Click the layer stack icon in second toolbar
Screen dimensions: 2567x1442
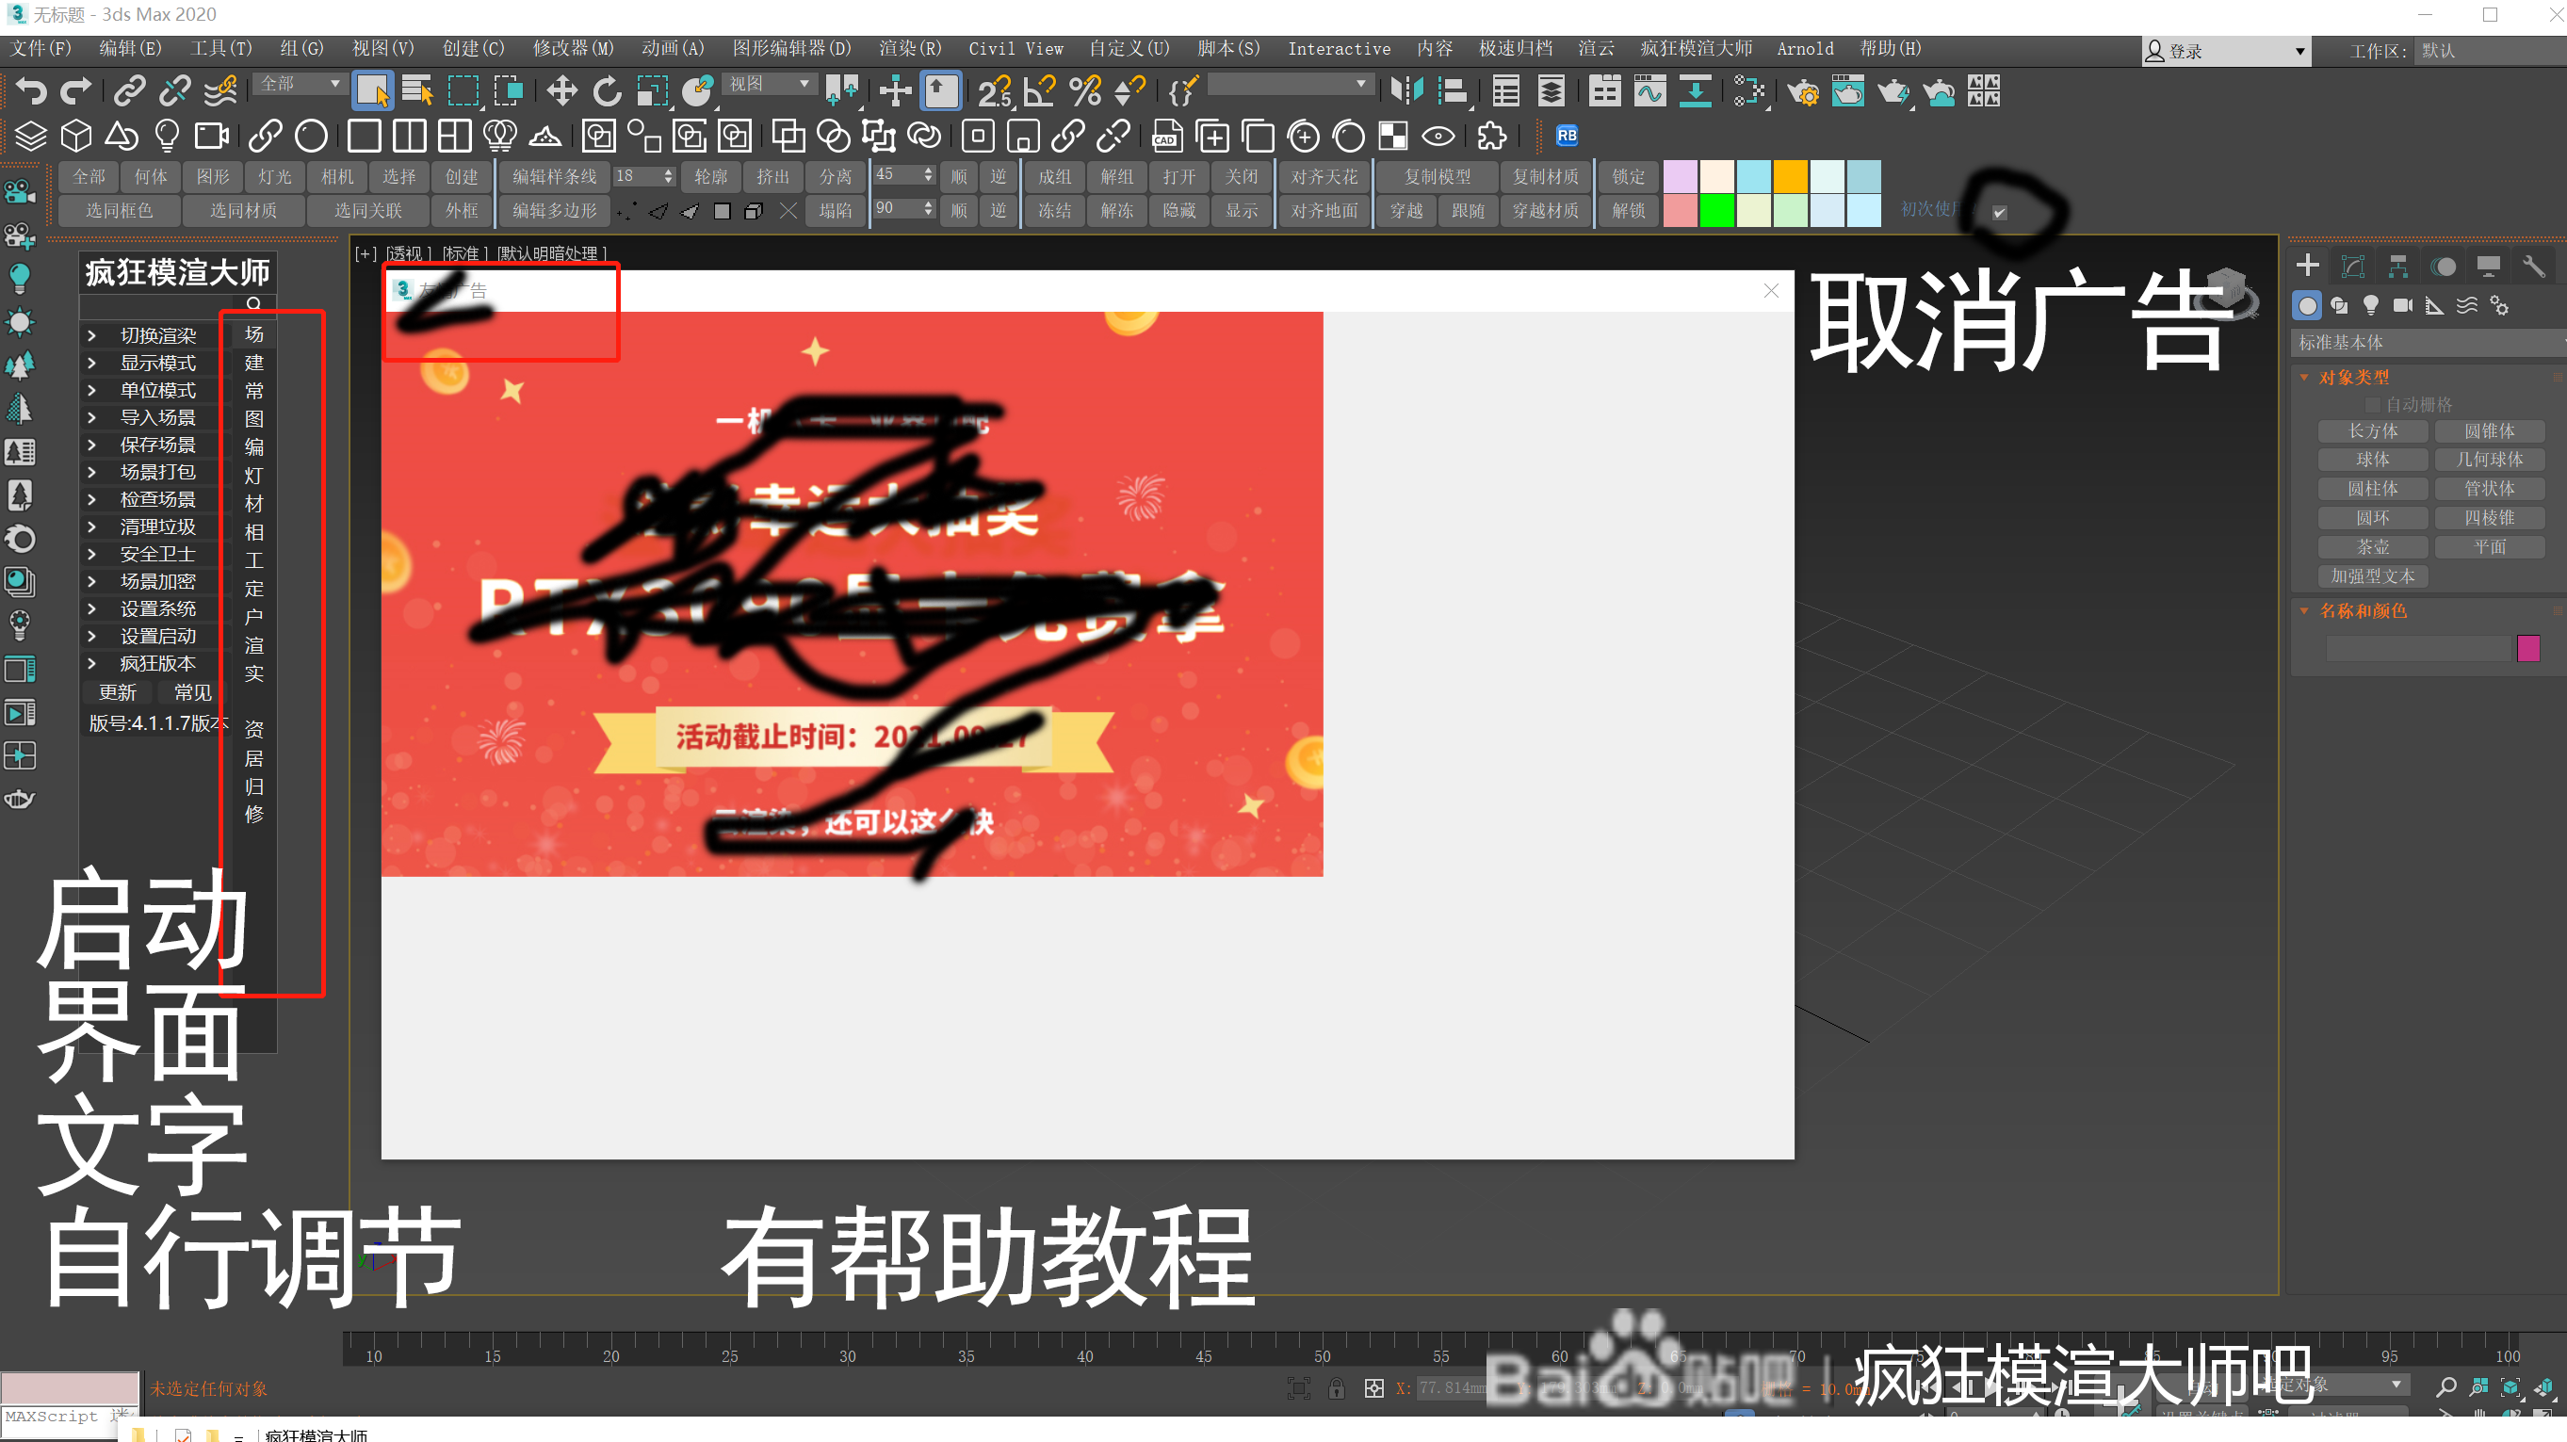pos(31,136)
